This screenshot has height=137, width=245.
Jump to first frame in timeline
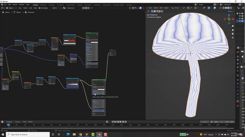pos(113,122)
